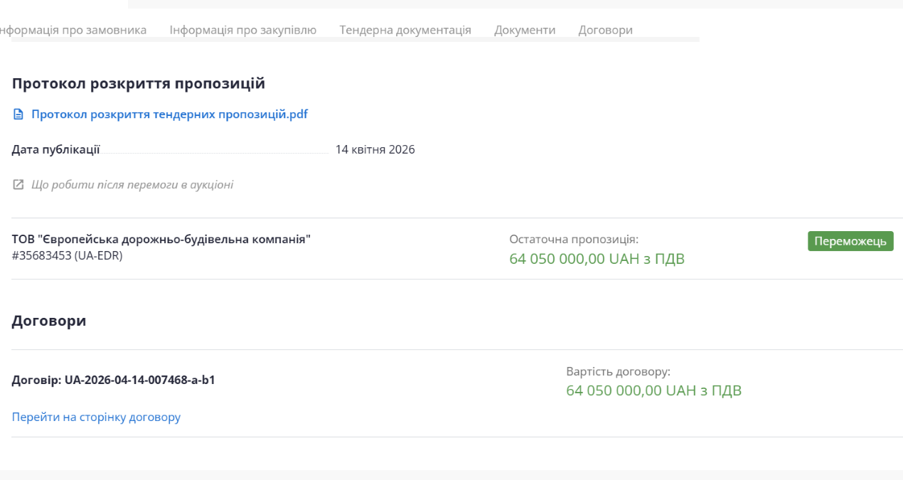Click the publication date 14 квітня 2026
The height and width of the screenshot is (480, 903).
[x=375, y=150]
